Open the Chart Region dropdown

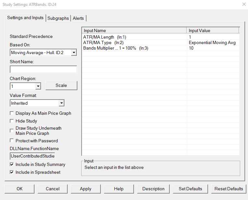point(38,86)
